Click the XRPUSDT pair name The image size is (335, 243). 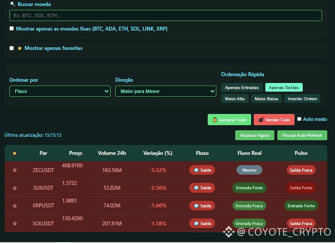click(43, 206)
